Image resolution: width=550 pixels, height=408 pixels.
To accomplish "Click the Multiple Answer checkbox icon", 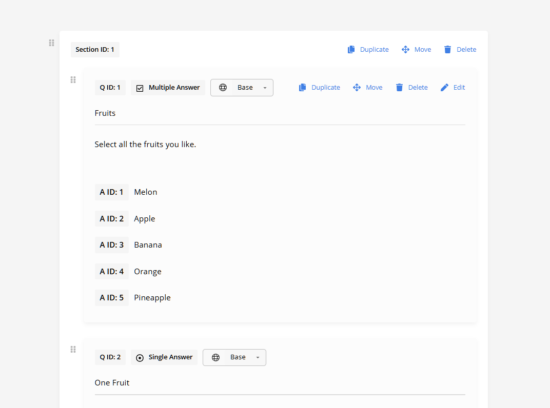I will 140,88.
